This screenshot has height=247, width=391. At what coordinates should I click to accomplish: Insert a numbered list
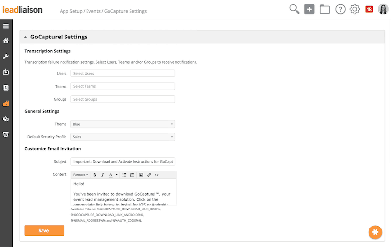[x=132, y=175]
